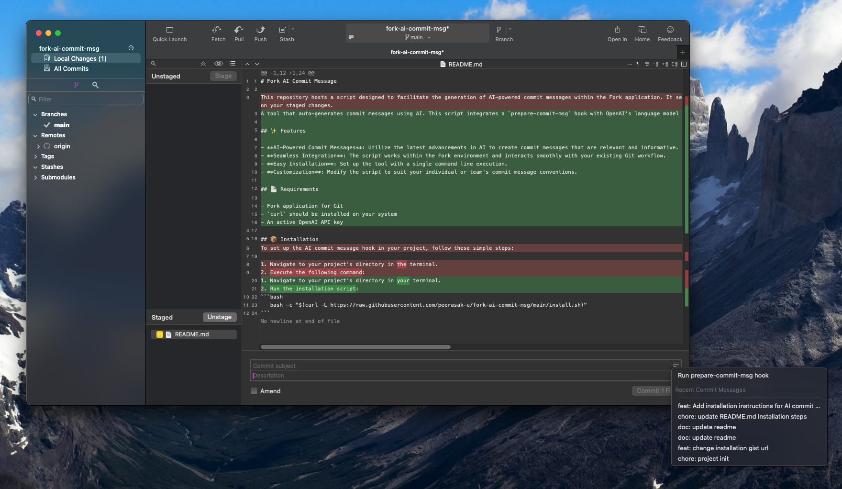Click the commit Description field
Image resolution: width=842 pixels, height=489 pixels.
click(x=461, y=376)
